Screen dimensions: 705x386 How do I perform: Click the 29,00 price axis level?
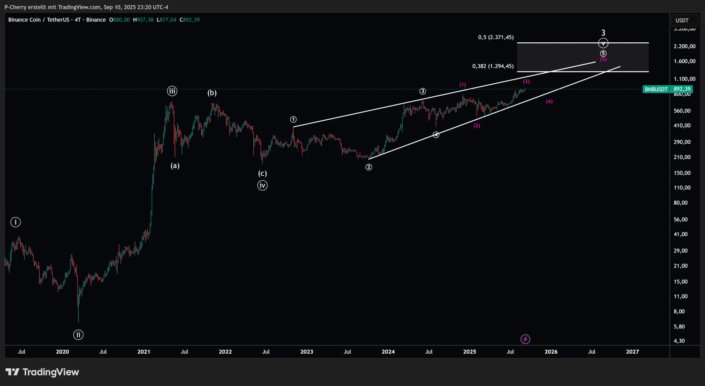pyautogui.click(x=681, y=251)
